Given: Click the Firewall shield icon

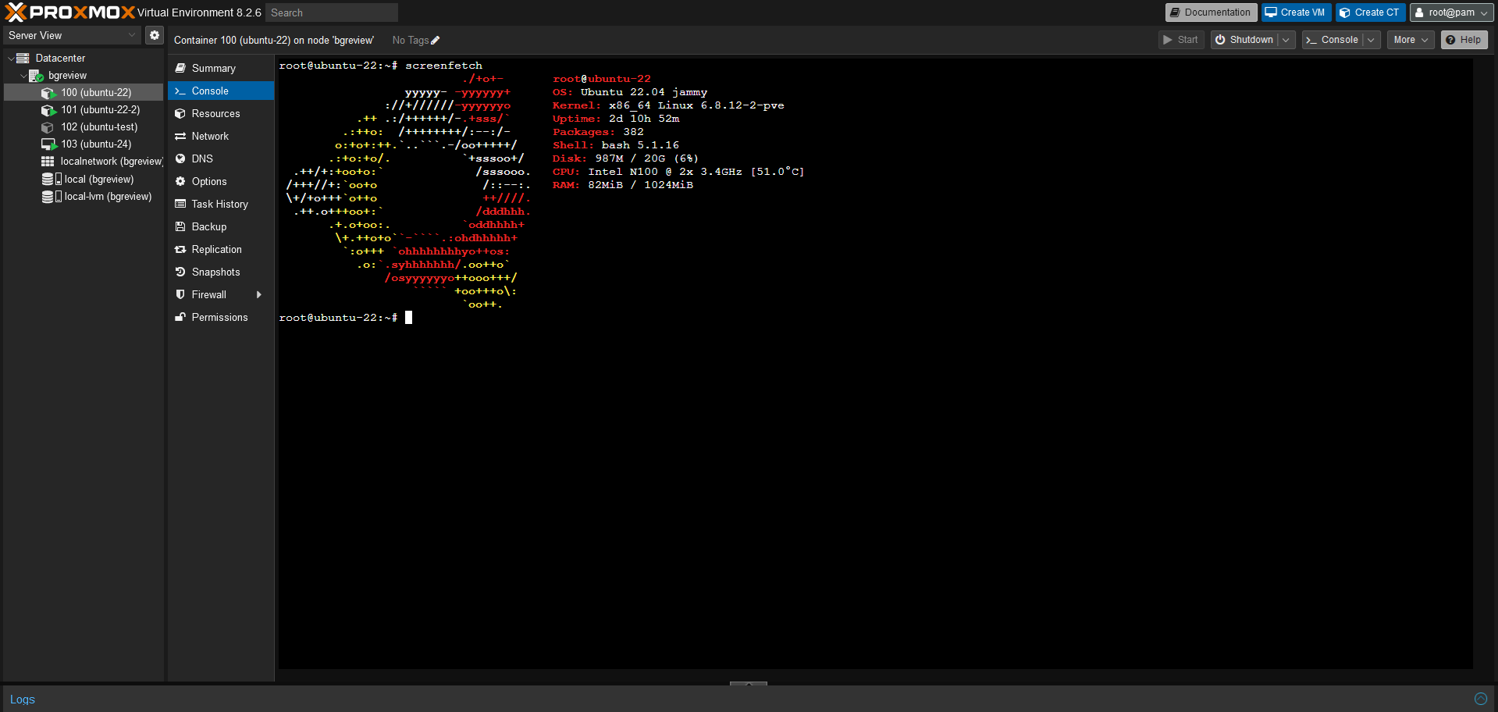Looking at the screenshot, I should 180,294.
